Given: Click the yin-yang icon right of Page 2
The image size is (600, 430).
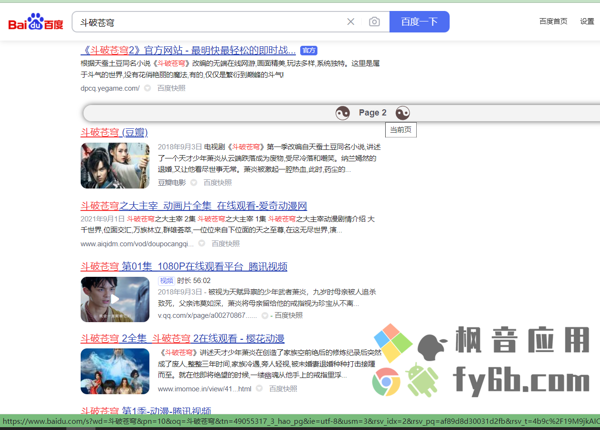Looking at the screenshot, I should (x=402, y=113).
